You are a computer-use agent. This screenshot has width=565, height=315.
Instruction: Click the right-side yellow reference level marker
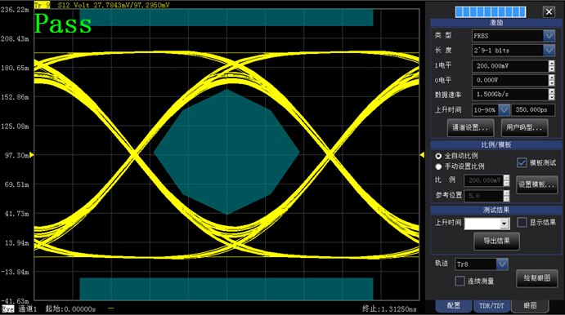point(422,154)
